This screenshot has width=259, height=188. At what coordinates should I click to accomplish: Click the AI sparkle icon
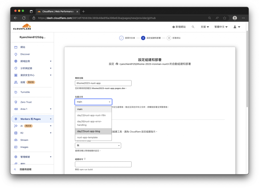point(16,126)
